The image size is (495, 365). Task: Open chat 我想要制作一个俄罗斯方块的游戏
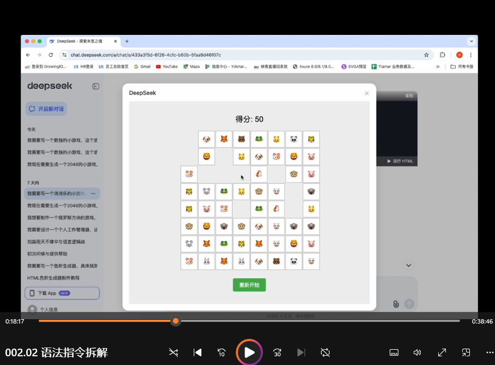[62, 218]
